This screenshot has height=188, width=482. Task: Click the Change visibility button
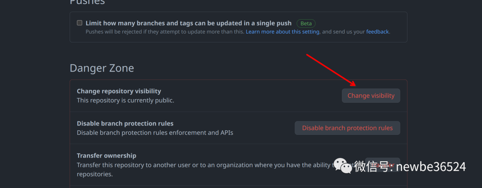[x=371, y=96]
